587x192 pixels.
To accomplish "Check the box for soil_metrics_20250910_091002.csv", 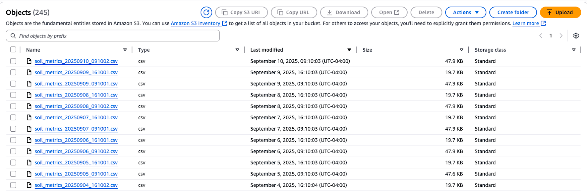I will (x=13, y=61).
